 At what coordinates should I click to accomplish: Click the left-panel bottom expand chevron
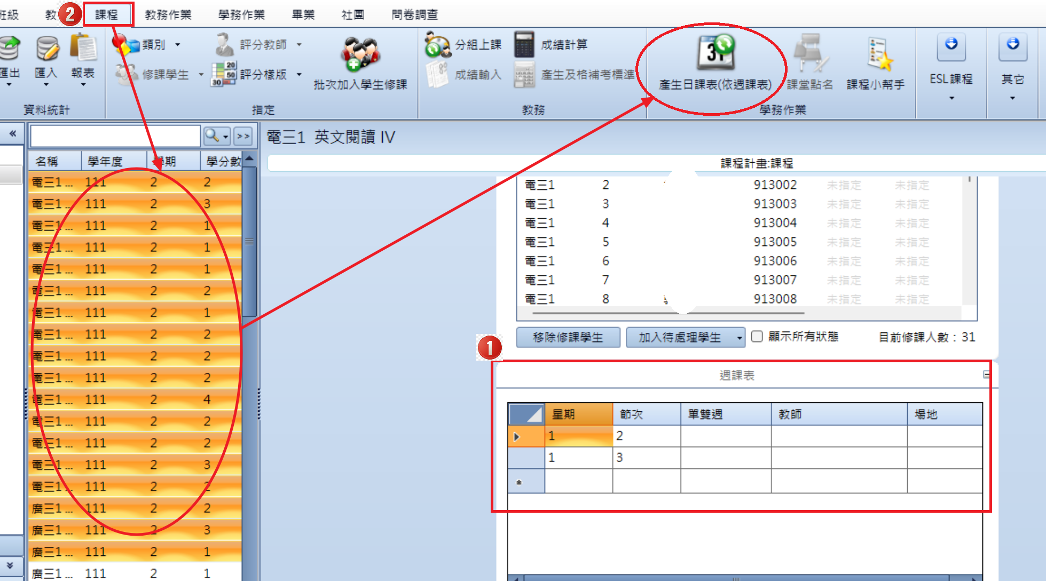(10, 566)
